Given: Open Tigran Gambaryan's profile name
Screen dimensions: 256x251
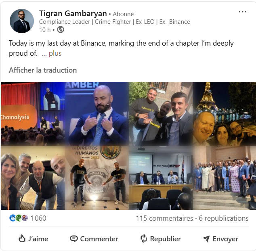Looking at the screenshot, I should [73, 13].
